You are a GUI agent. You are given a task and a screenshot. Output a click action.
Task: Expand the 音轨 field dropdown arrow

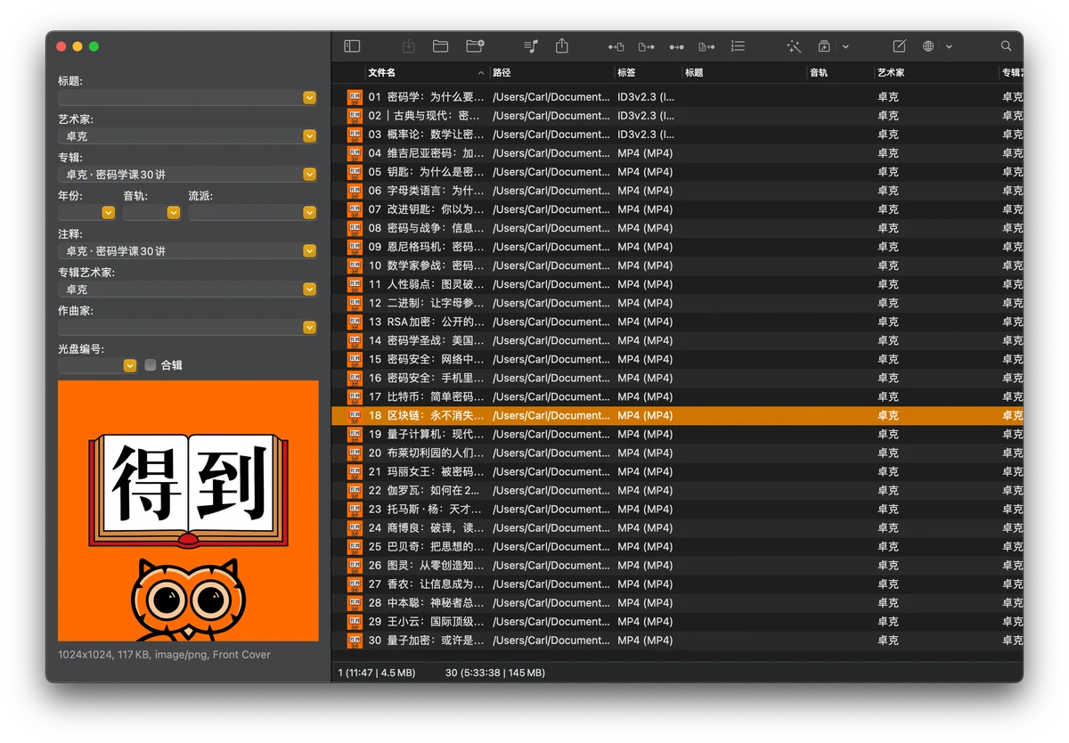click(173, 213)
